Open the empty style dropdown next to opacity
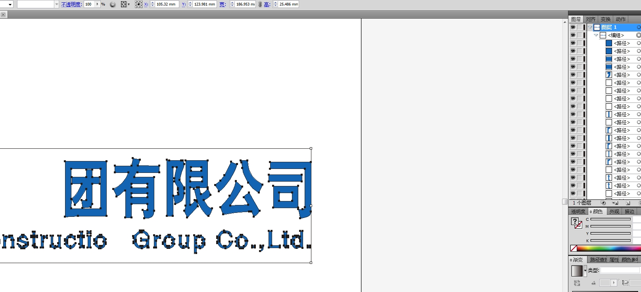Viewport: 641px width, 292px height. point(56,4)
